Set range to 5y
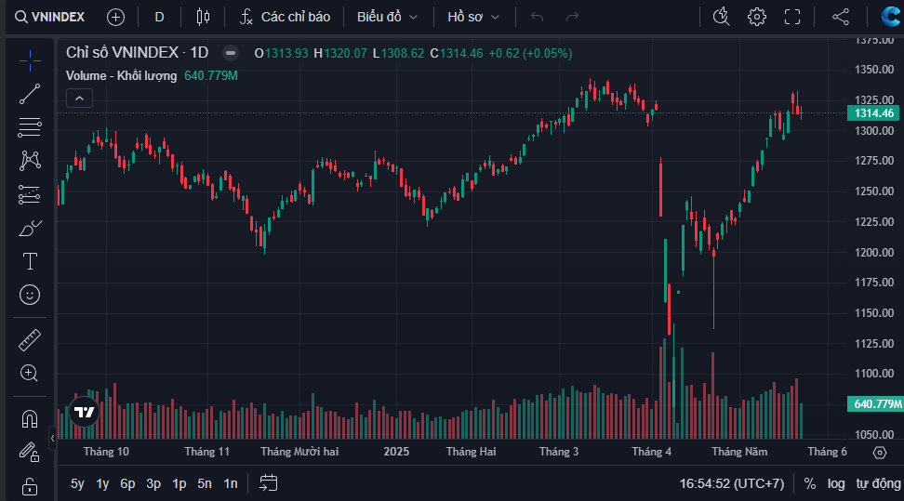The image size is (904, 501). [77, 483]
